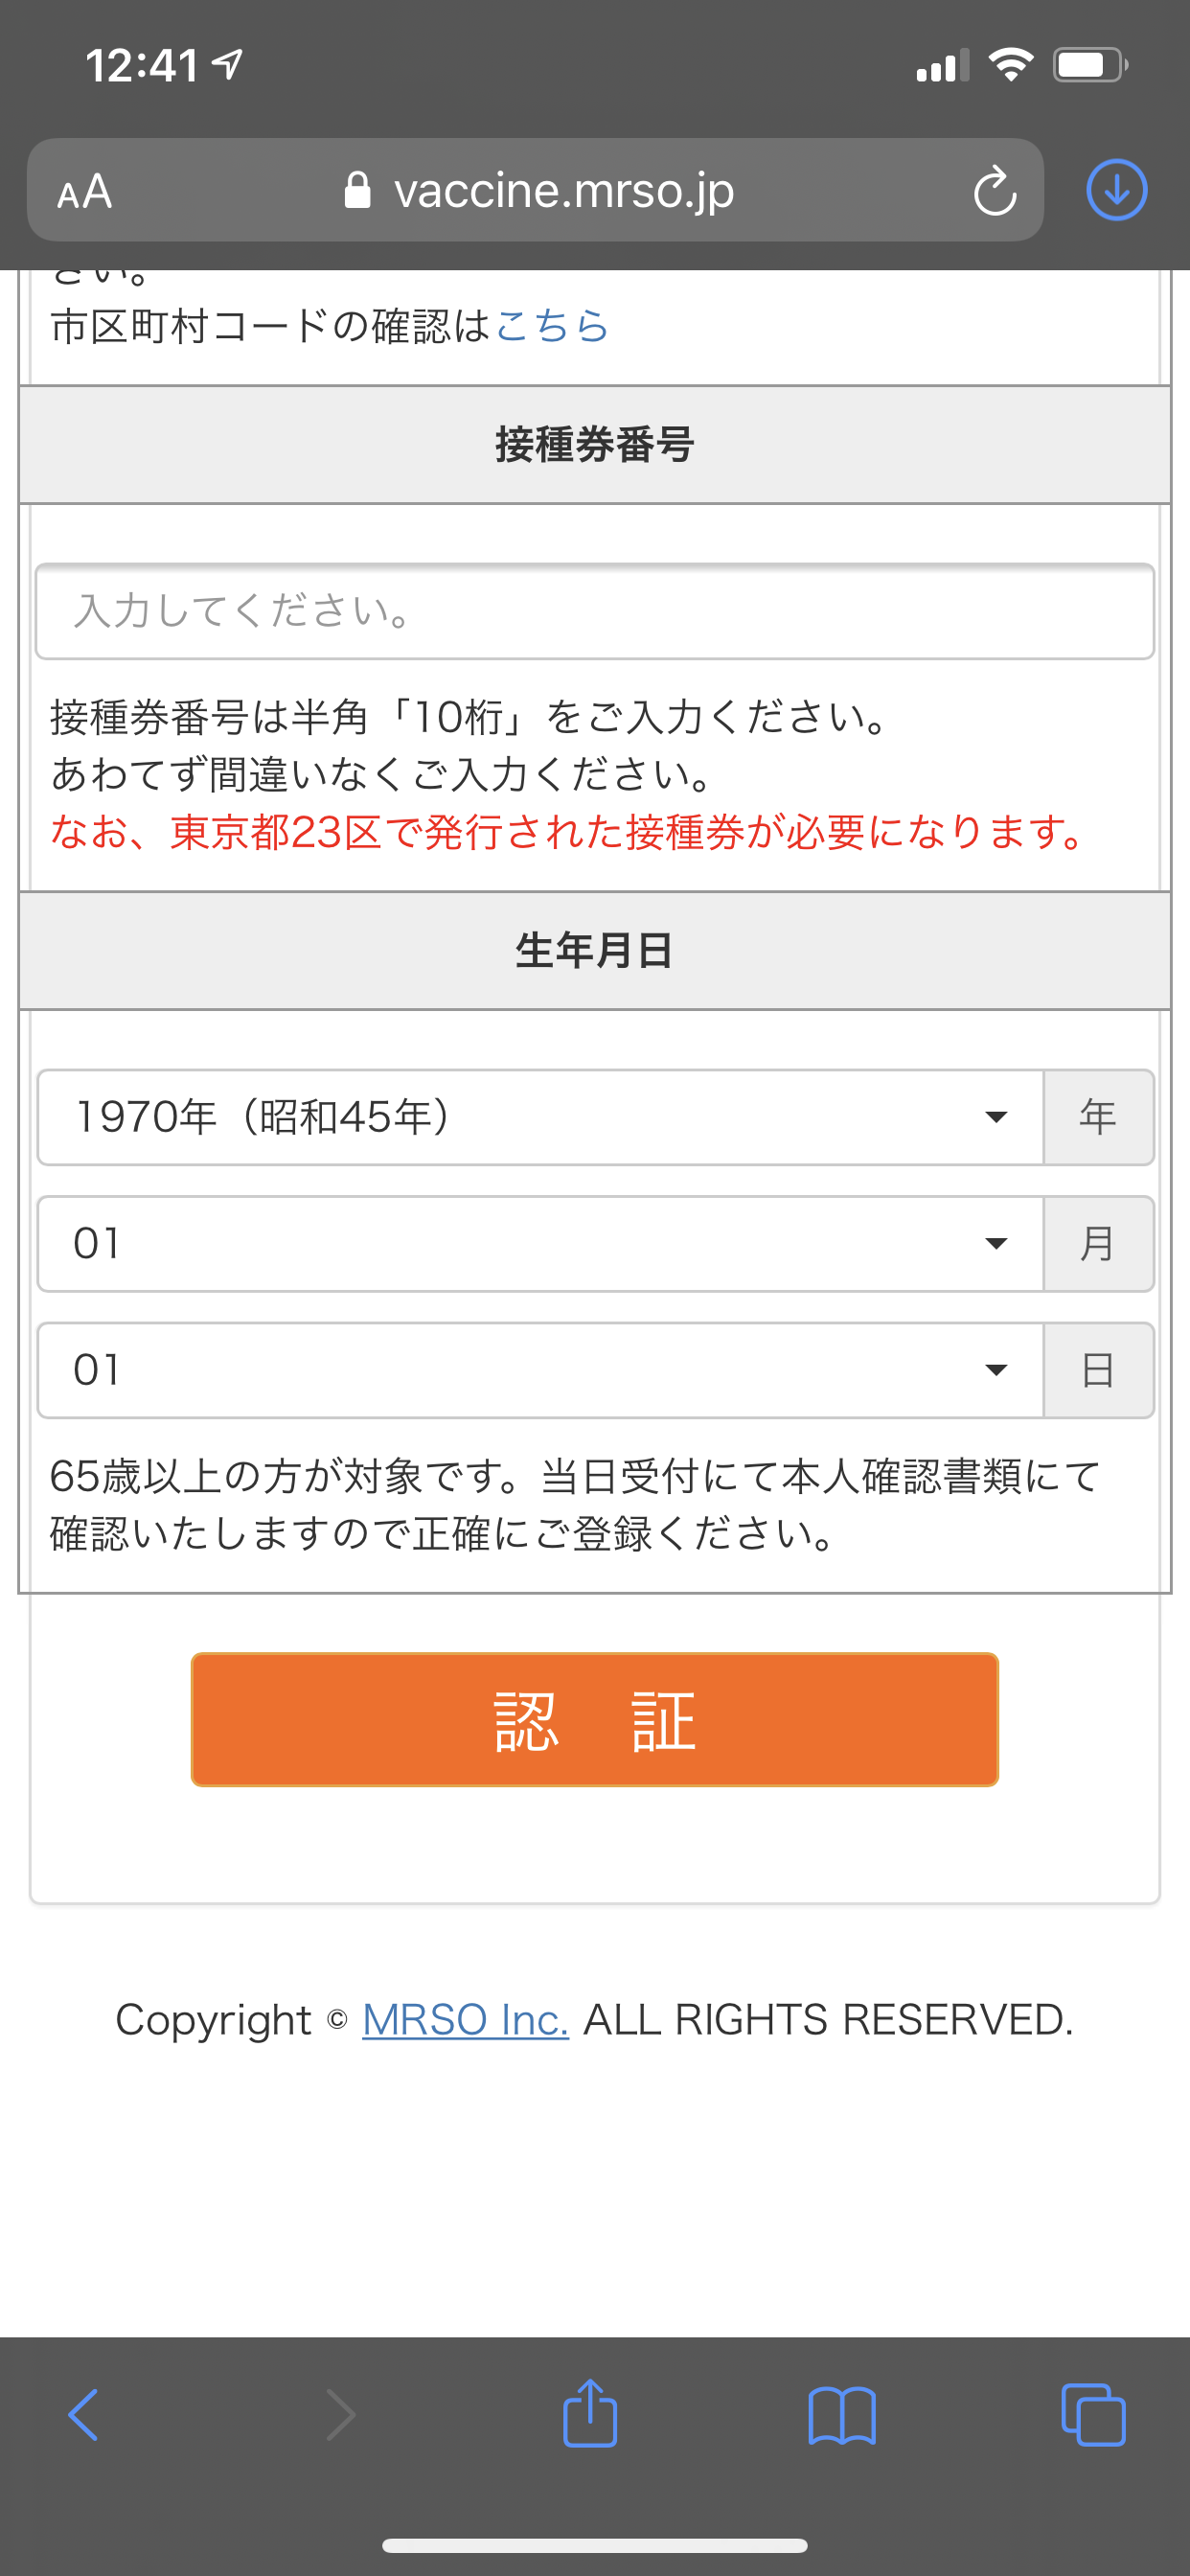The height and width of the screenshot is (2576, 1190).
Task: Open the Safari downloads icon
Action: tap(1116, 190)
